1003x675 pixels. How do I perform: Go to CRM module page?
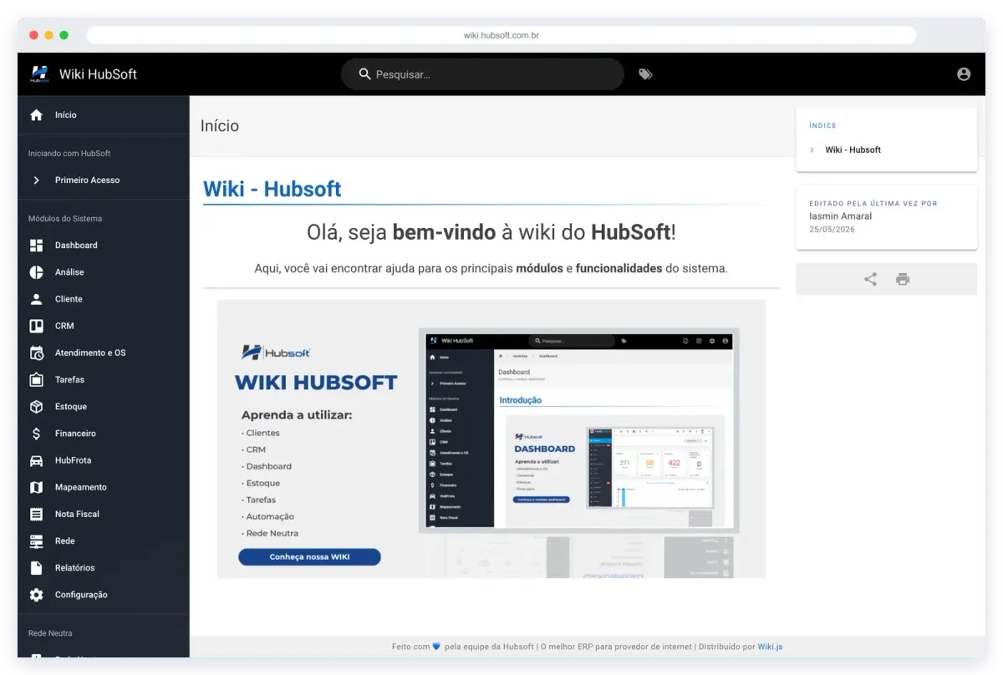pos(104,326)
